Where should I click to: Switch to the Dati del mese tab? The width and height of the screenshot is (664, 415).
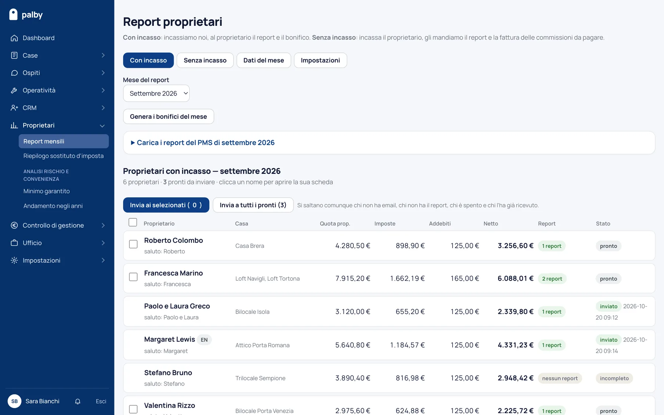[x=264, y=60]
